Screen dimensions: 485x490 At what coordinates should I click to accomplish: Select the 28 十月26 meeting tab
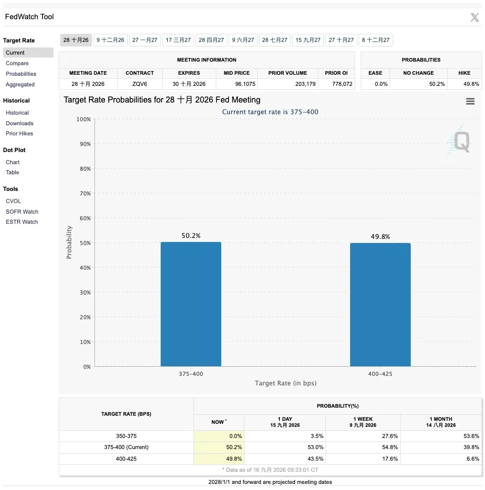(76, 40)
